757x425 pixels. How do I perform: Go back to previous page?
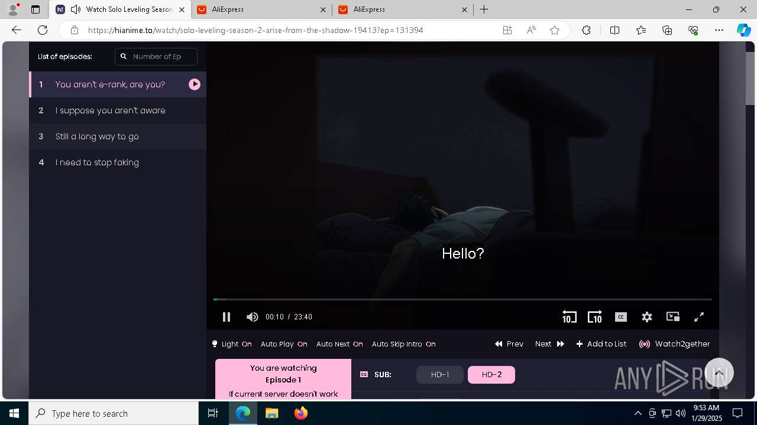(x=17, y=30)
